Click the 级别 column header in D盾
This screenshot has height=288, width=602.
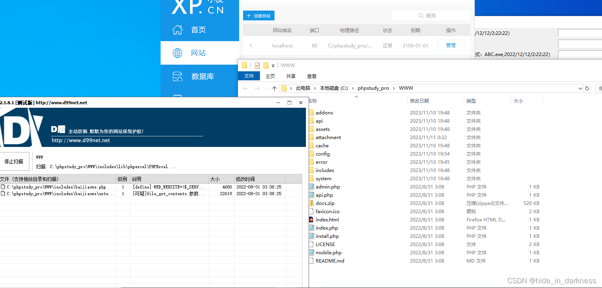(x=123, y=179)
